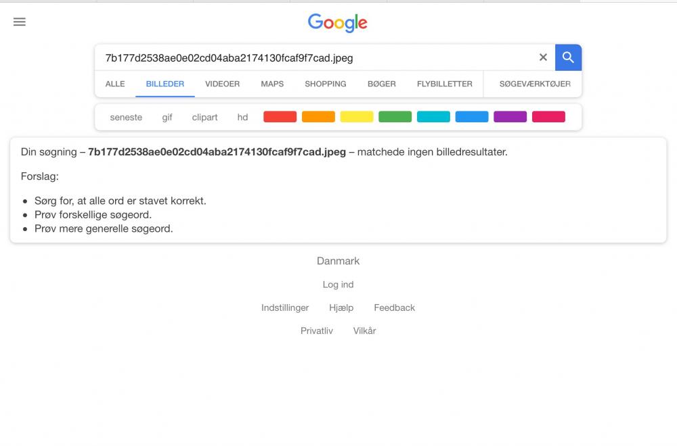Open the Hjælp link
This screenshot has width=677, height=446.
click(x=341, y=307)
